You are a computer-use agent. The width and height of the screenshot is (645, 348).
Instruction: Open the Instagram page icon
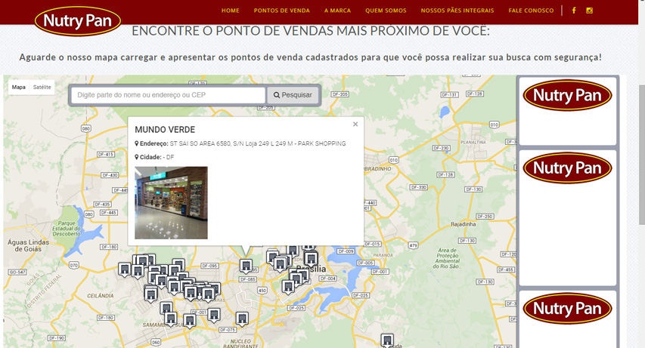coord(590,11)
